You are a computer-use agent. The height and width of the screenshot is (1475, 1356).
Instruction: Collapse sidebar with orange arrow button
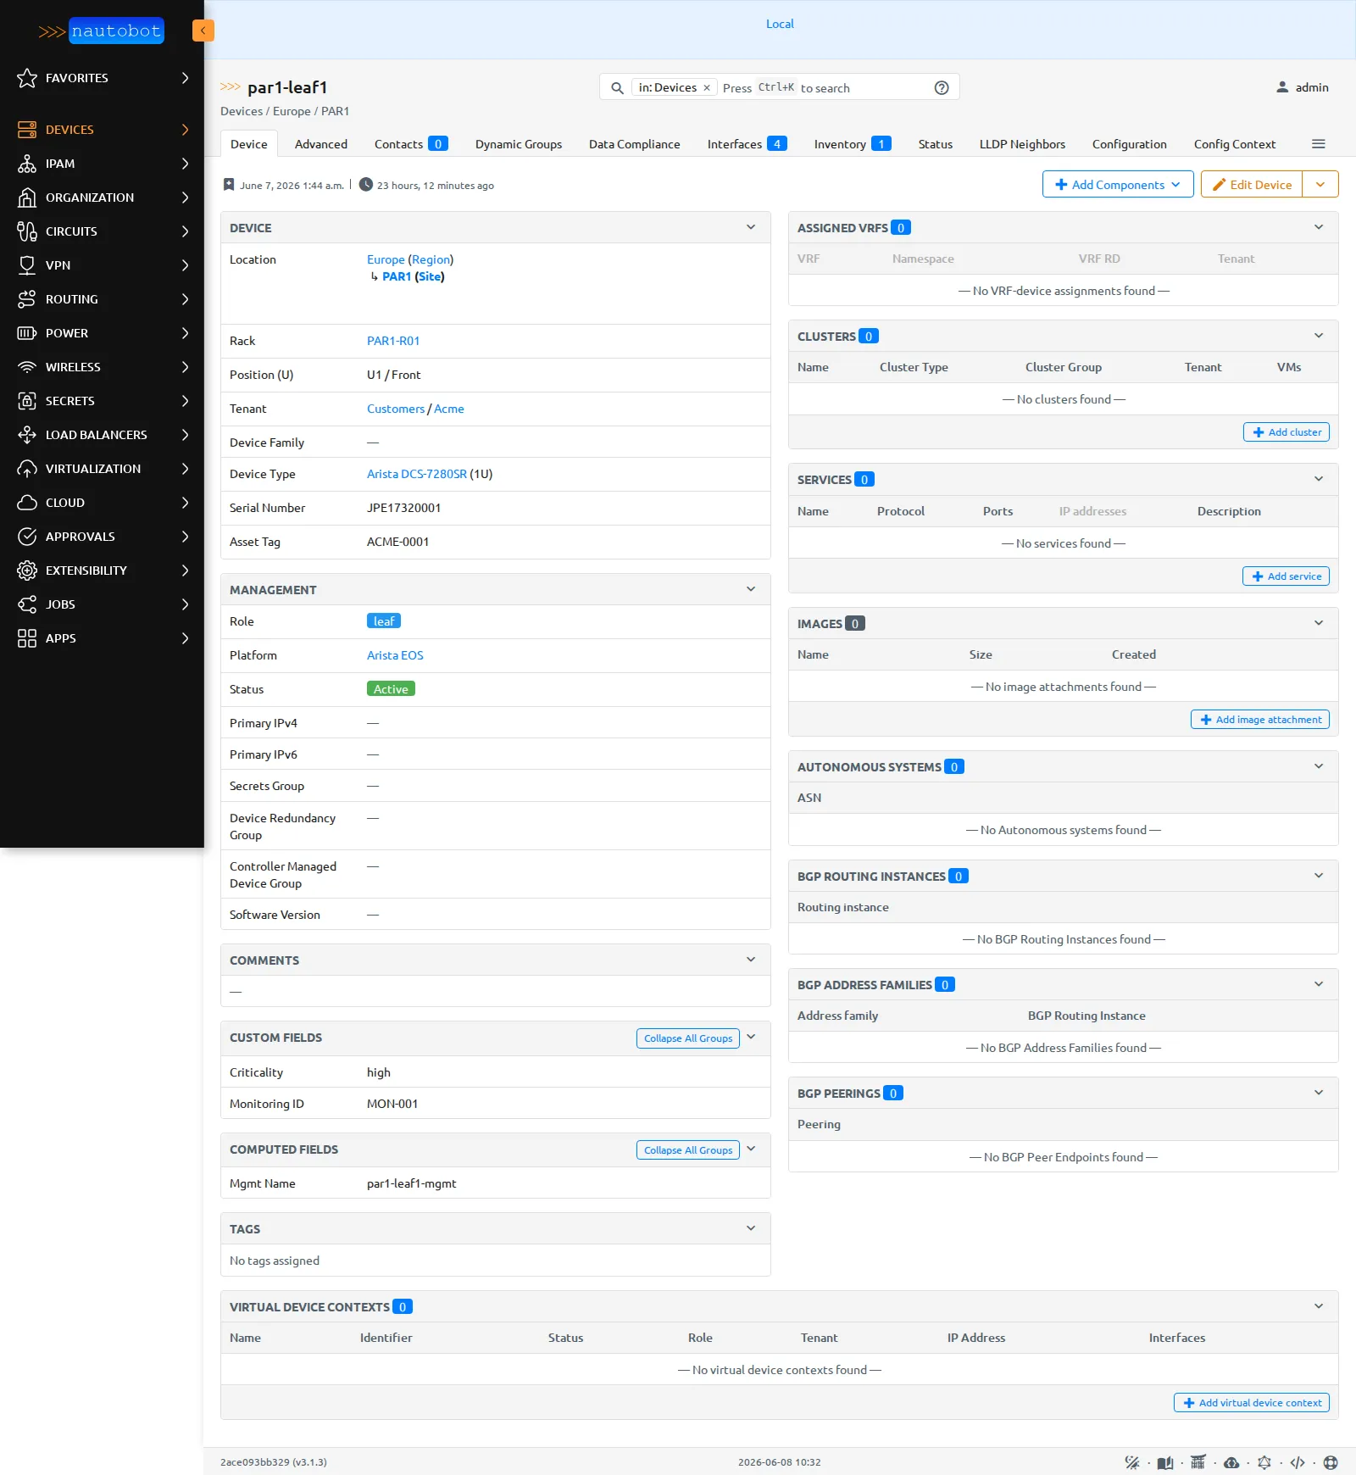(203, 31)
